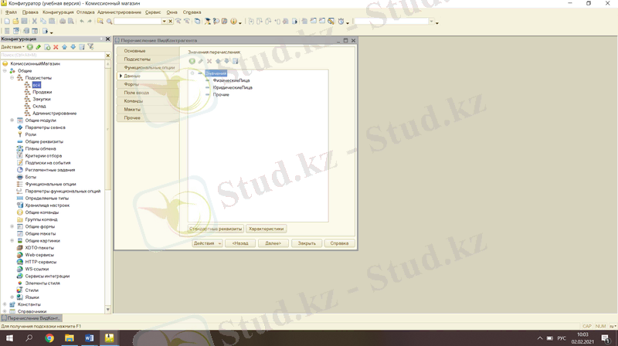This screenshot has height=346, width=618.
Task: Open the File menu
Action: click(11, 12)
